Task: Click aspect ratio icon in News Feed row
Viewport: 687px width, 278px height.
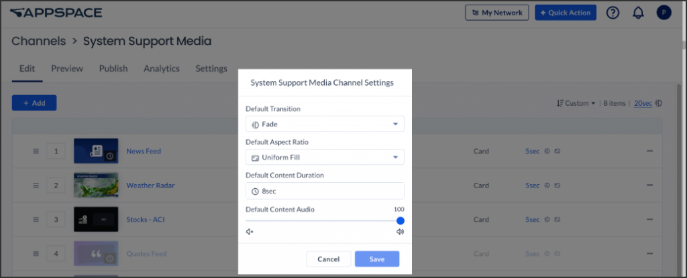Action: pyautogui.click(x=558, y=151)
